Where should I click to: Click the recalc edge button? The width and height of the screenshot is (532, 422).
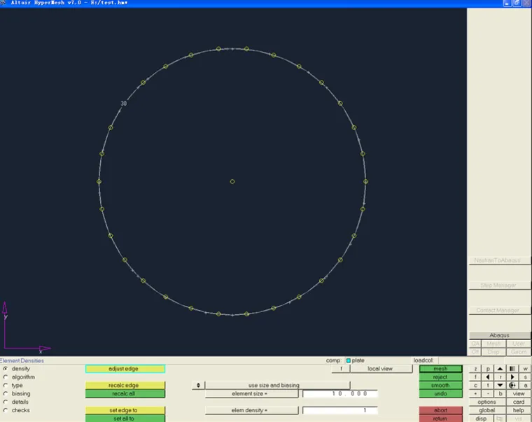point(125,386)
